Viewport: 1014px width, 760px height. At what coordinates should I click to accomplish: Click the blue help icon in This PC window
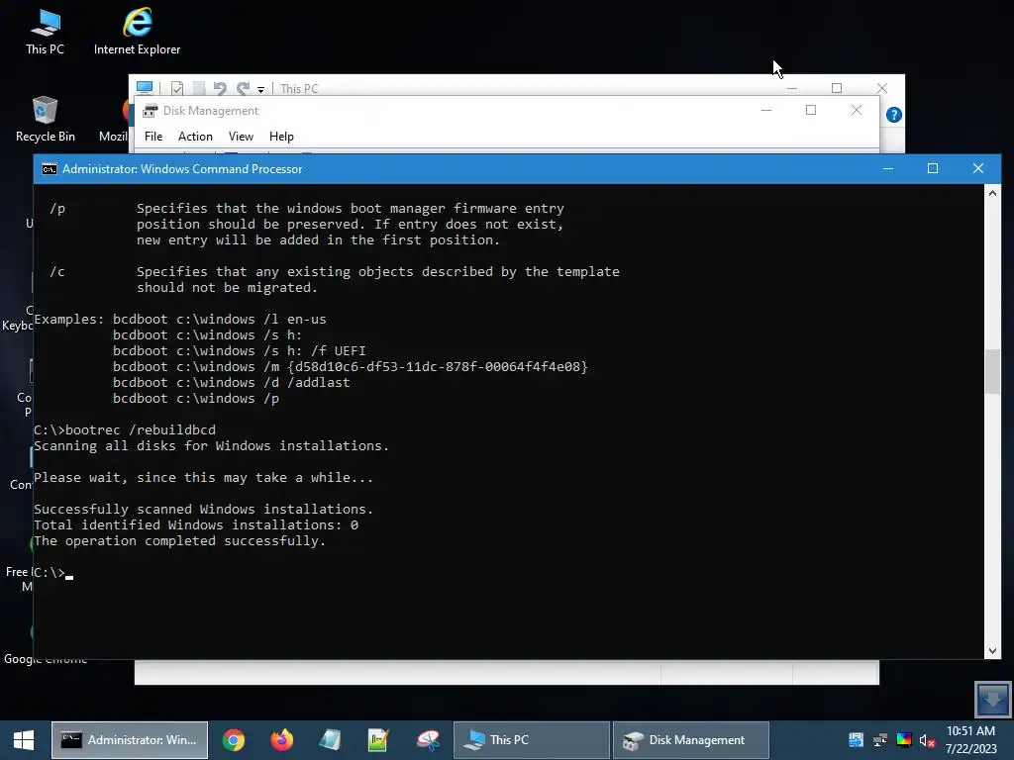[x=894, y=115]
